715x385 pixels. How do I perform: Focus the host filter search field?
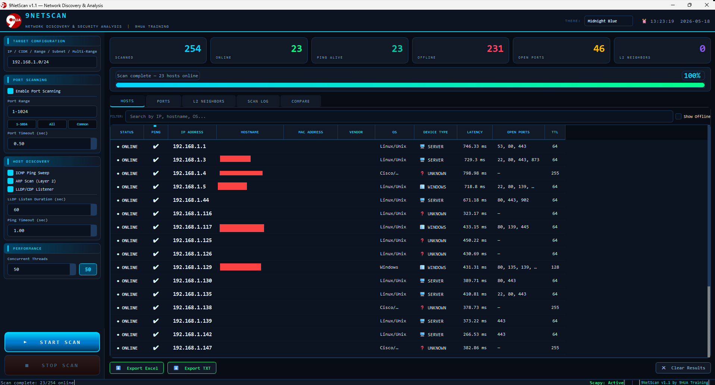click(399, 116)
